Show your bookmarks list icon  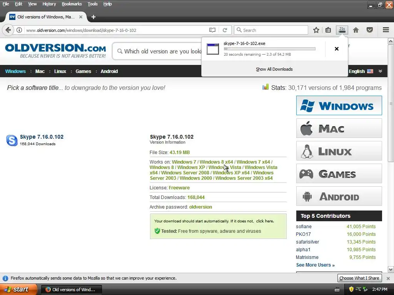tap(328, 30)
